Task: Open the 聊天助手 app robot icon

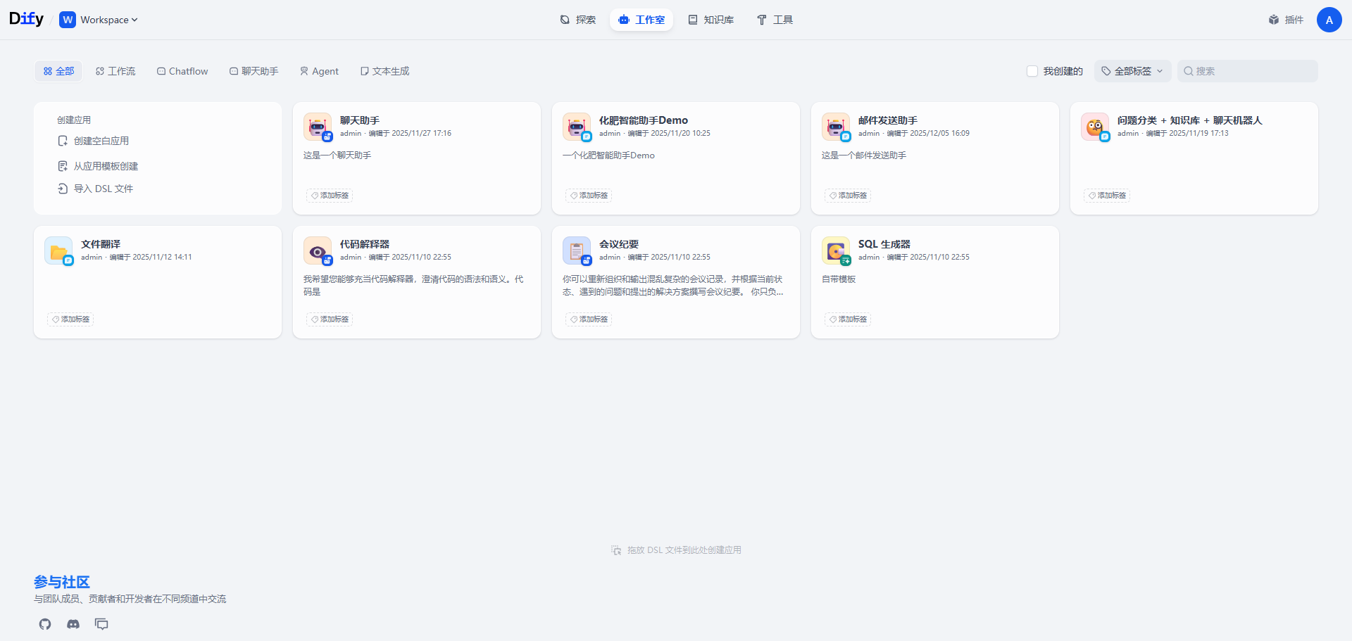Action: click(318, 127)
